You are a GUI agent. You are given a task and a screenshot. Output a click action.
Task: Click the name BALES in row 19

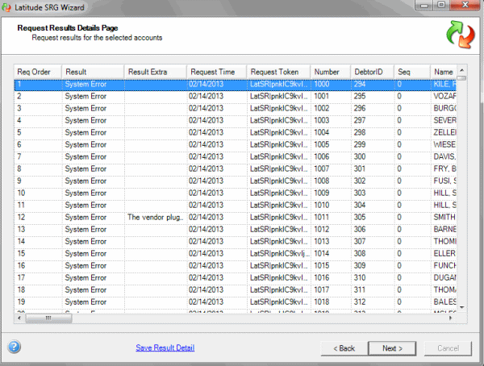[x=444, y=302]
